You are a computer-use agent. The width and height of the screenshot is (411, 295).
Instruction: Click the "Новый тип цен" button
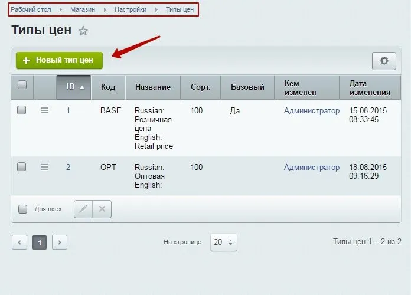tap(59, 60)
